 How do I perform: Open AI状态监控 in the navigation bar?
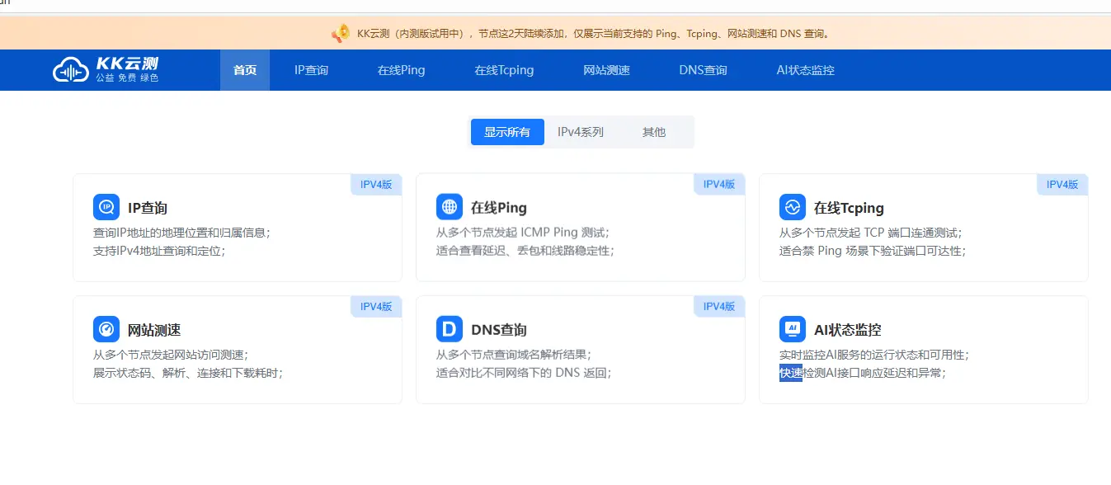[x=806, y=70]
